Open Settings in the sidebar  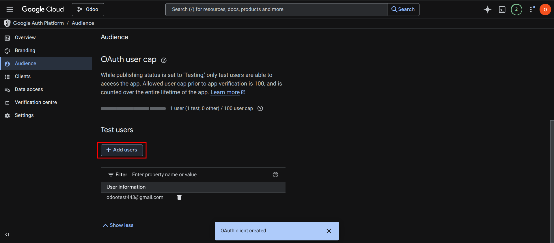pyautogui.click(x=46, y=115)
